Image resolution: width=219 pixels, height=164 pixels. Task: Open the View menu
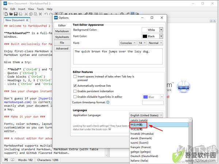point(31,9)
